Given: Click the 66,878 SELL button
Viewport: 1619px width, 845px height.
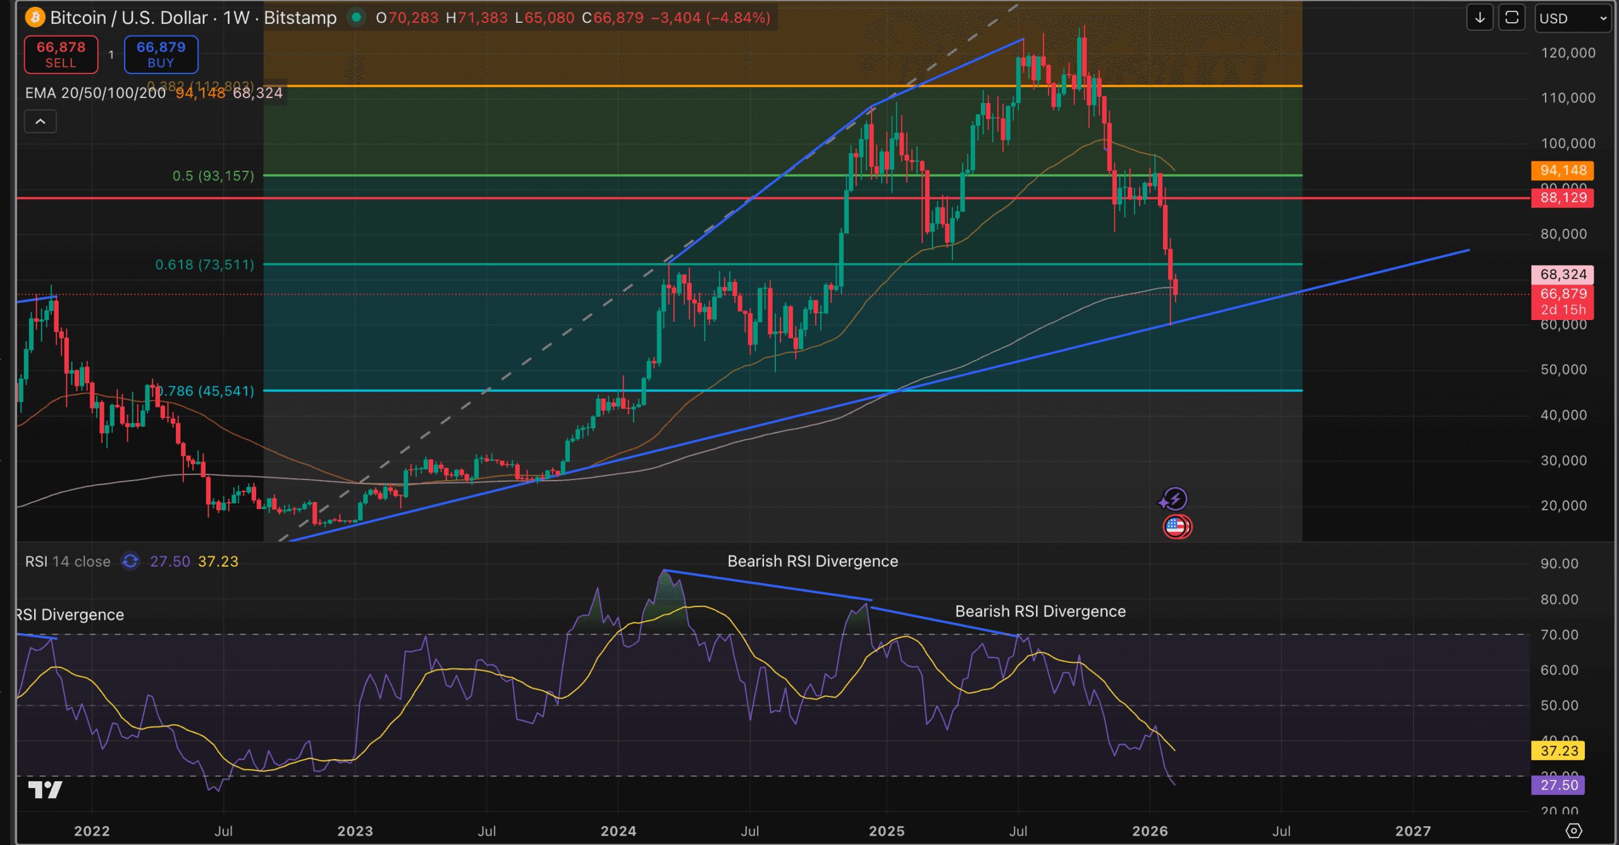Looking at the screenshot, I should click(x=61, y=54).
